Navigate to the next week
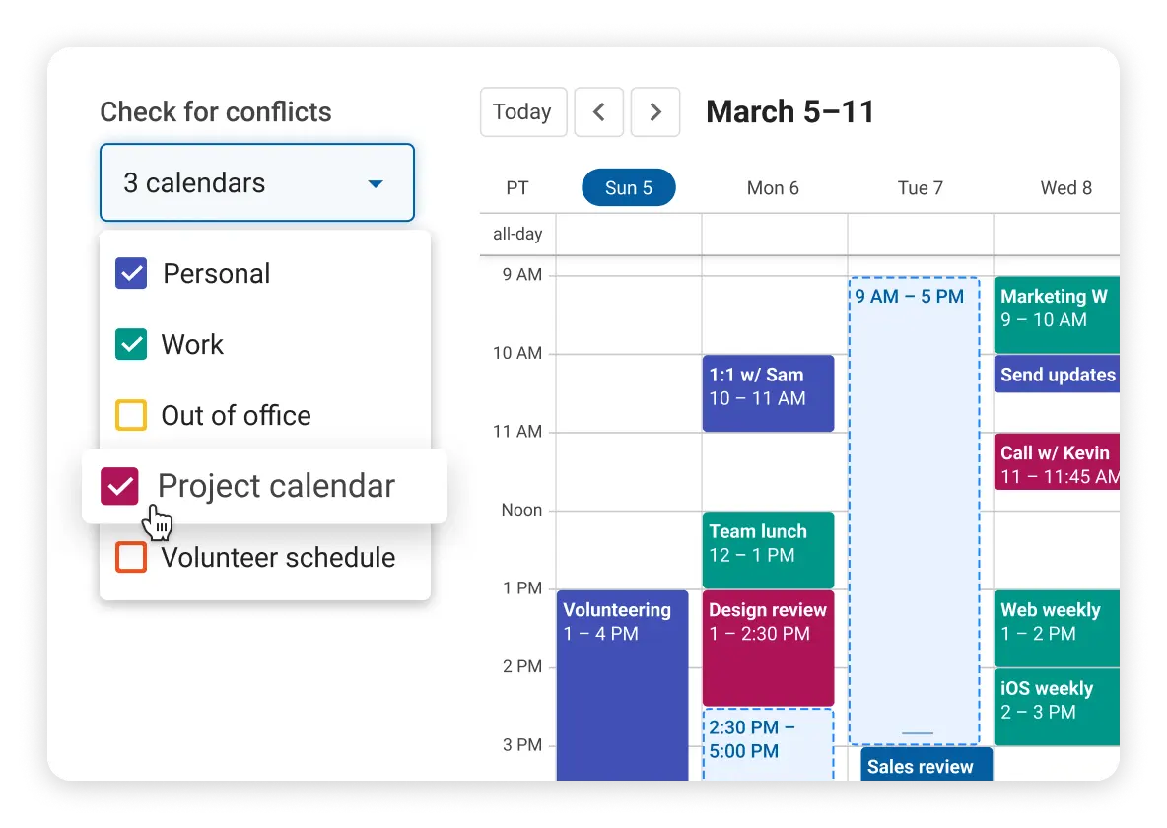Image resolution: width=1167 pixels, height=828 pixels. [x=655, y=111]
